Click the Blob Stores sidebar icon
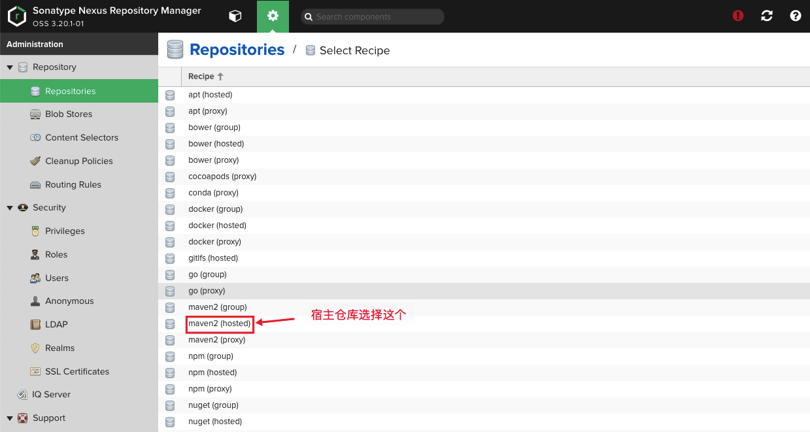The height and width of the screenshot is (432, 810). point(35,114)
